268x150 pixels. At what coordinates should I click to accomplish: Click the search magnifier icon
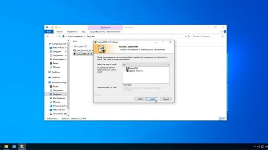click(222, 36)
